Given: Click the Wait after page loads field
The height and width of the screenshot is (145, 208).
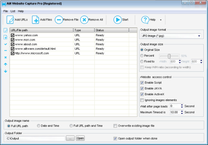Looking at the screenshot, I should coord(175,106).
